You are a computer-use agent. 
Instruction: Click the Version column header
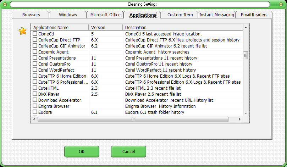tap(106, 27)
